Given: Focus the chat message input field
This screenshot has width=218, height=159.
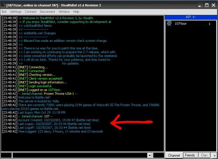Looking at the screenshot, I should 80,156.
